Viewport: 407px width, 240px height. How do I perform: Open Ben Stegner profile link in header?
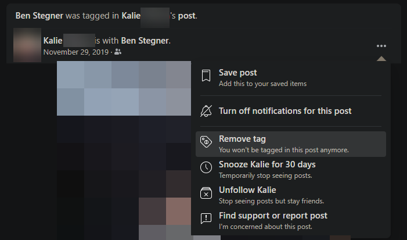coord(37,16)
